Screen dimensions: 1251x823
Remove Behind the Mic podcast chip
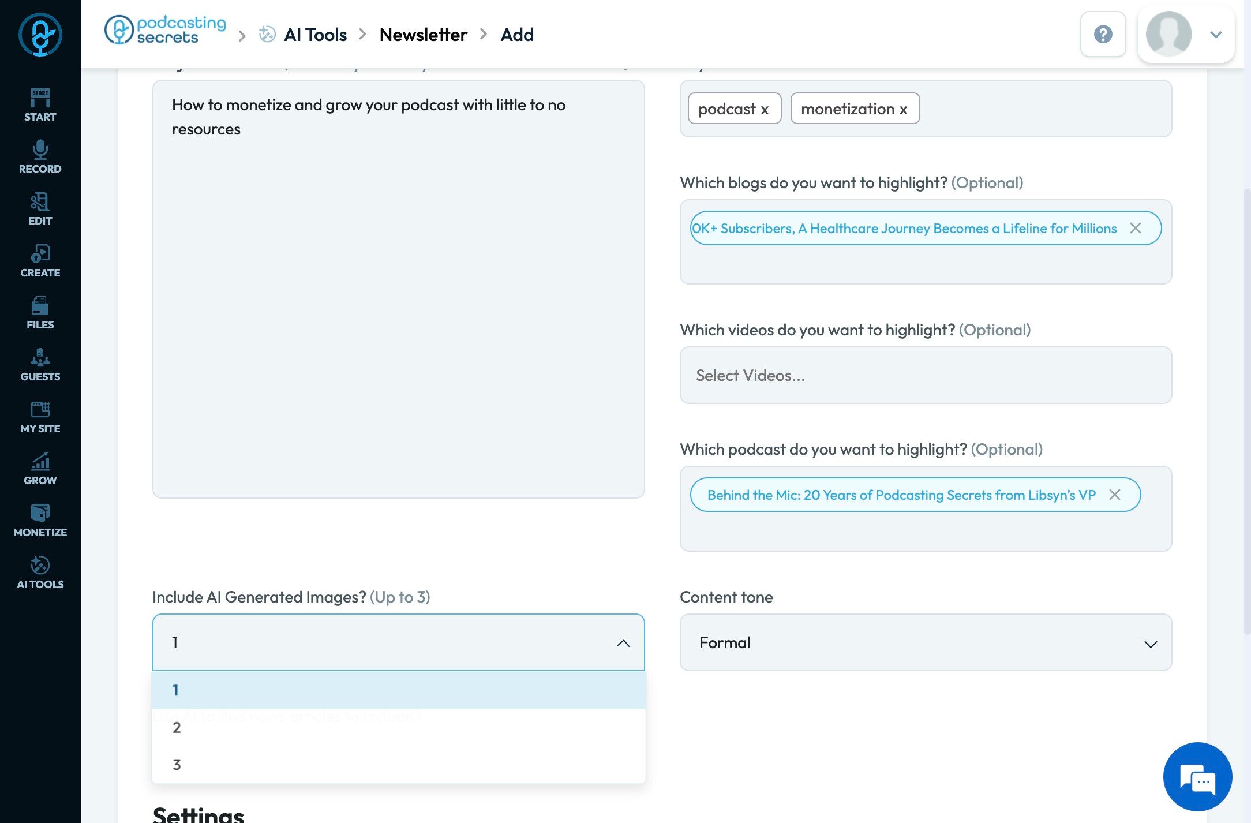pos(1114,495)
